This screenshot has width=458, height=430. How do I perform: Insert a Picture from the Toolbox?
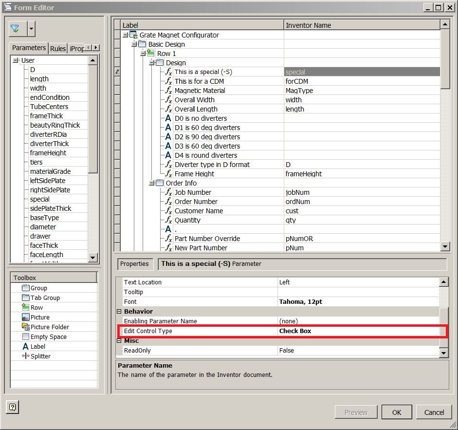pyautogui.click(x=39, y=317)
